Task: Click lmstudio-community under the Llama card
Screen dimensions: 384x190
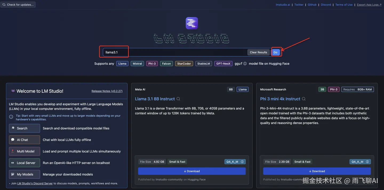Action: click(169, 180)
